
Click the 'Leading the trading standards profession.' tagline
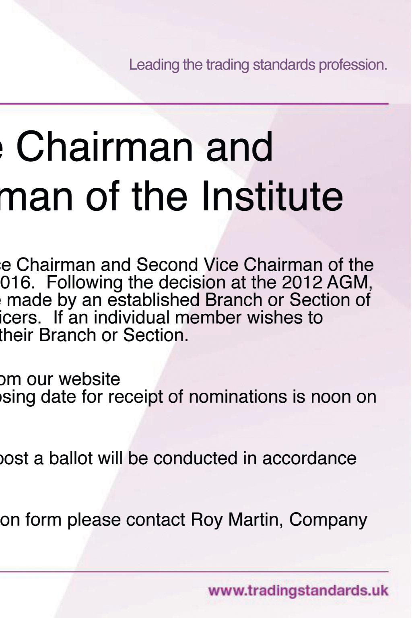pyautogui.click(x=258, y=65)
